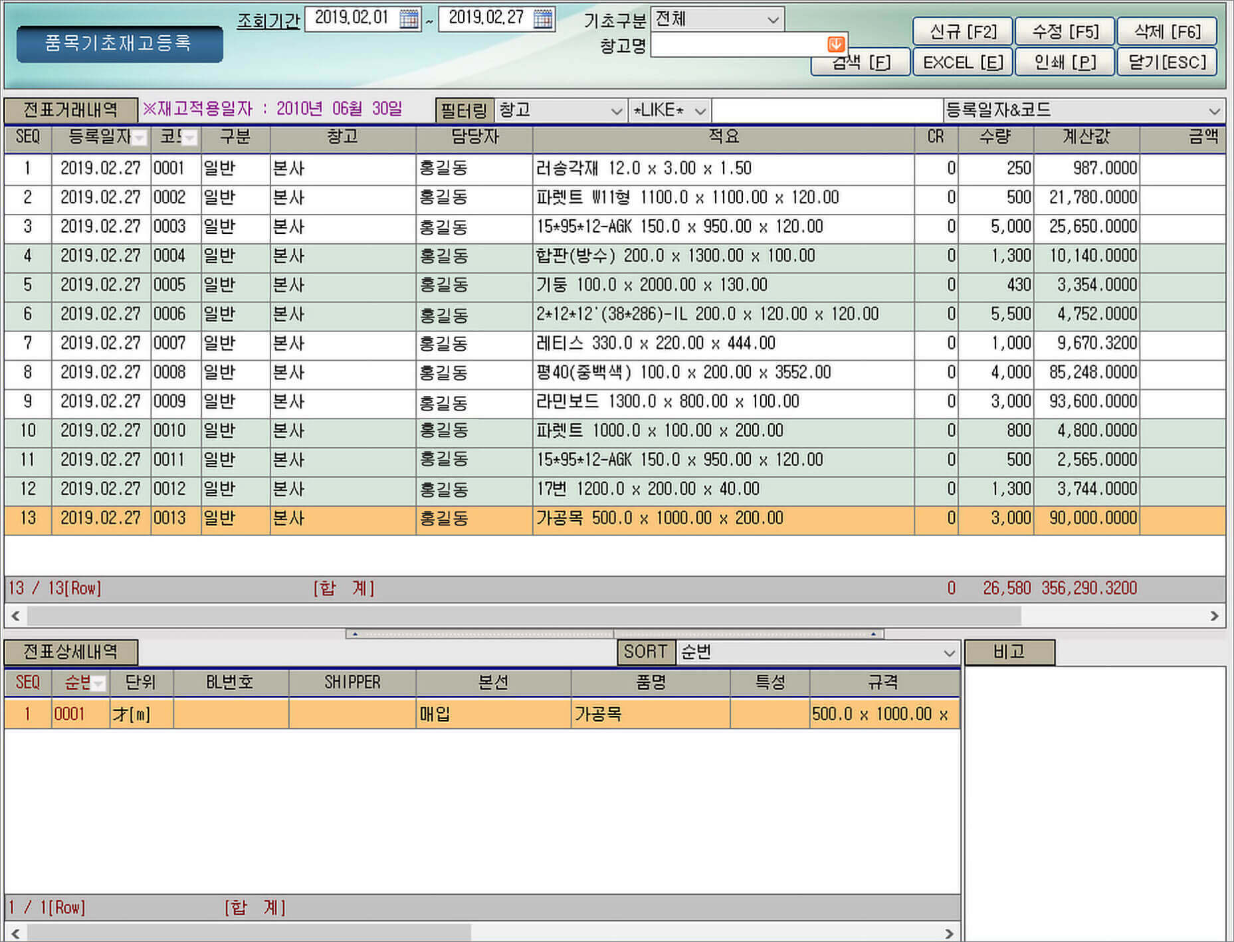This screenshot has width=1234, height=942.
Task: Select the 비고 tab
Action: click(x=1009, y=652)
